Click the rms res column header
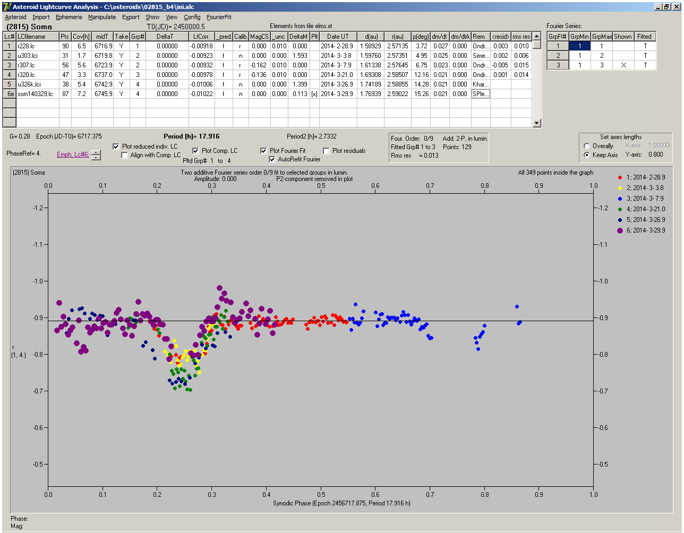684x533 pixels. click(521, 37)
